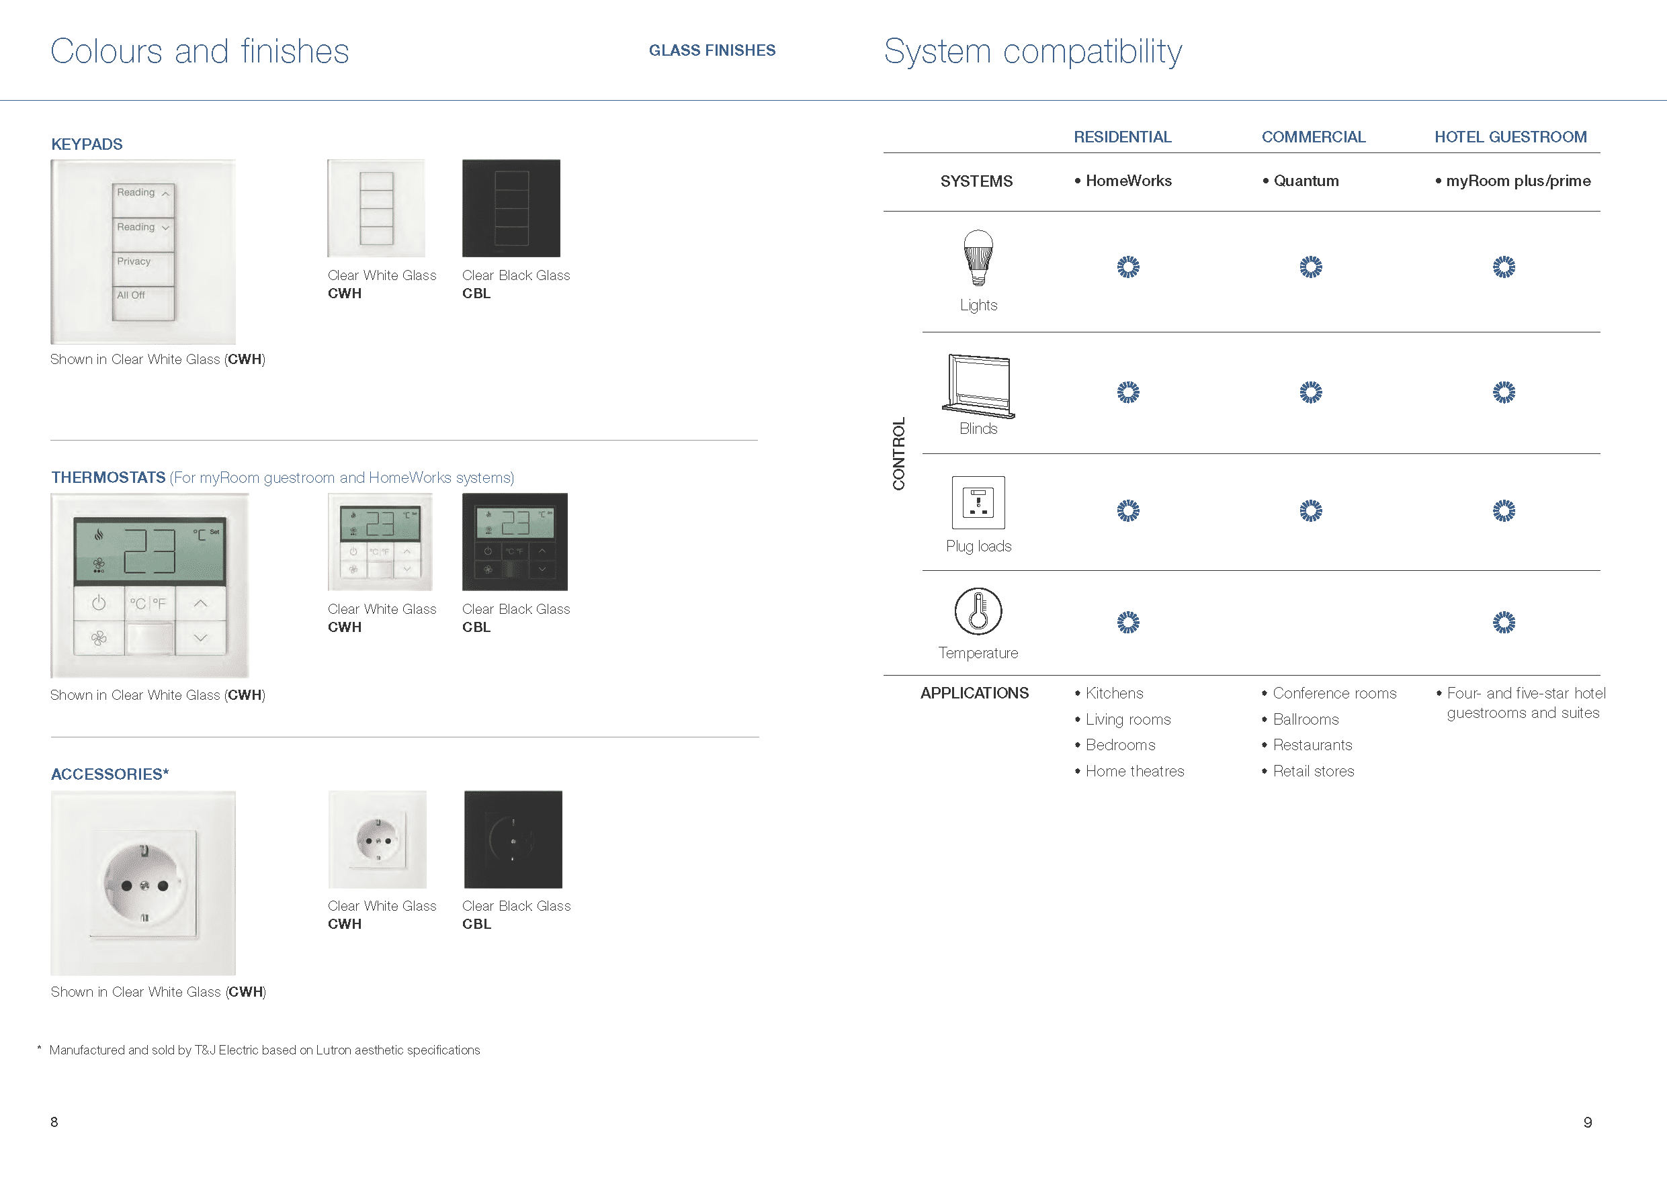Screen dimensions: 1667x1178
Task: Click the Temperature thermometer icon
Action: (978, 611)
